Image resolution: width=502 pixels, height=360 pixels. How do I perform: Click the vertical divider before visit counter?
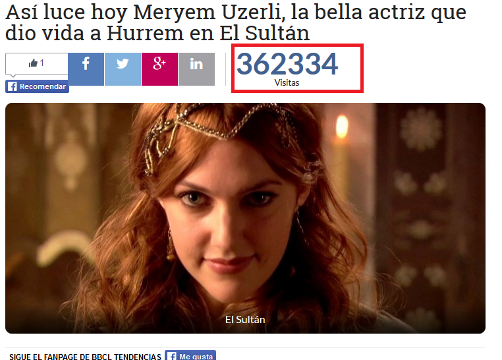tap(226, 69)
